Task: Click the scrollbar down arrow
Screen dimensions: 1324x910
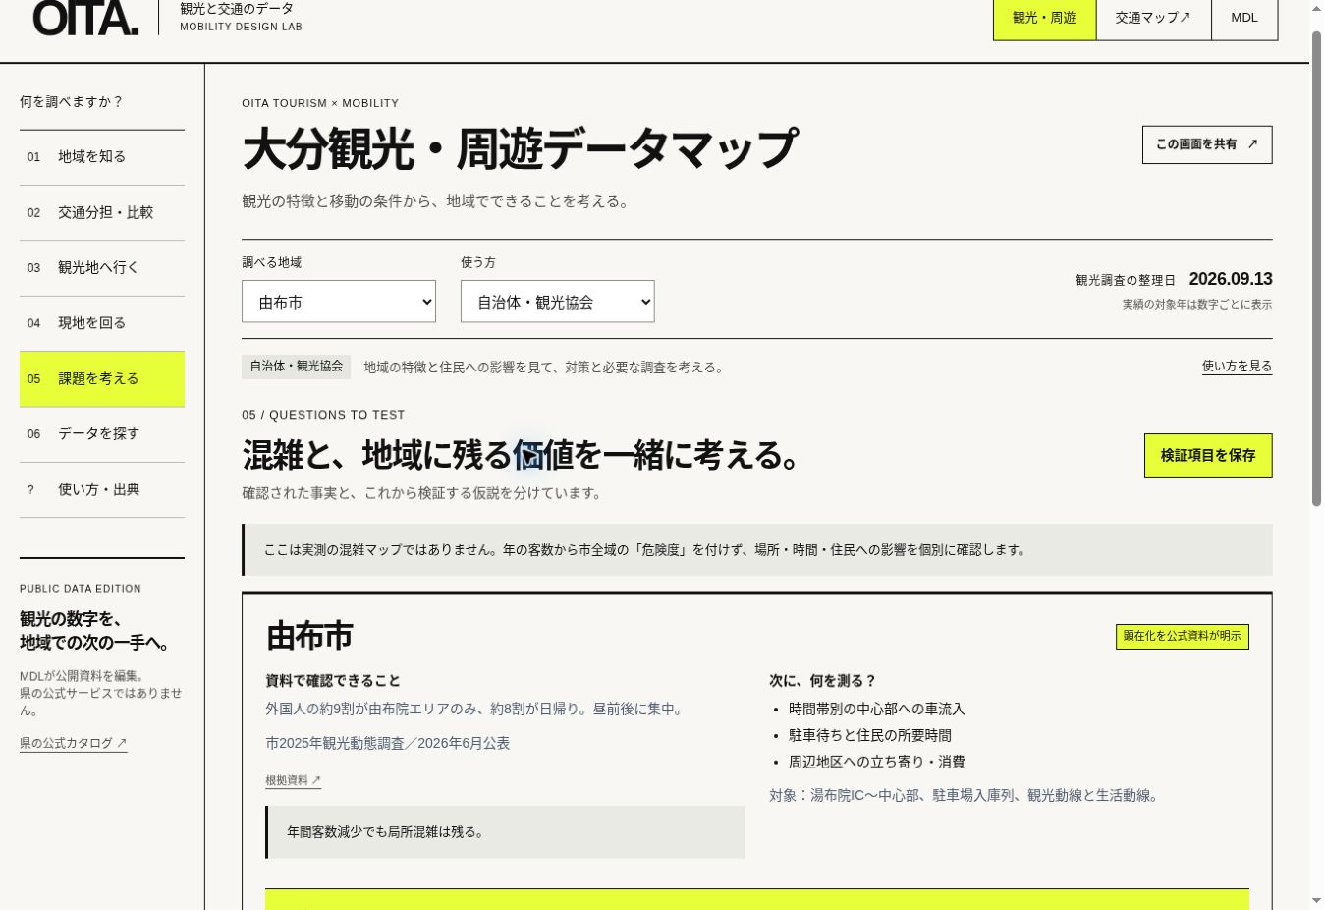Action: [1316, 900]
